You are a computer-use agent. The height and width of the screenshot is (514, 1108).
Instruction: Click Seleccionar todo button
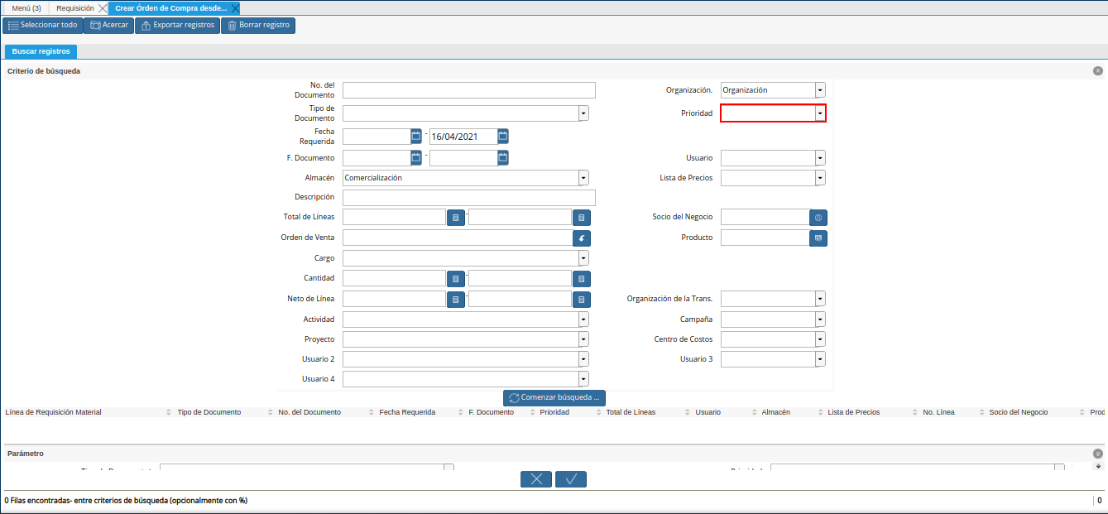(x=42, y=26)
